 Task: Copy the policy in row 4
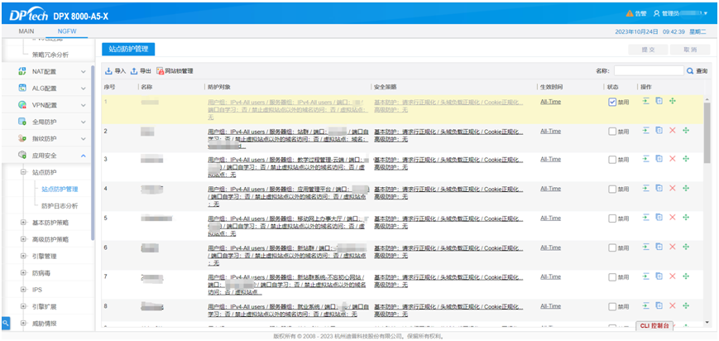coord(659,188)
